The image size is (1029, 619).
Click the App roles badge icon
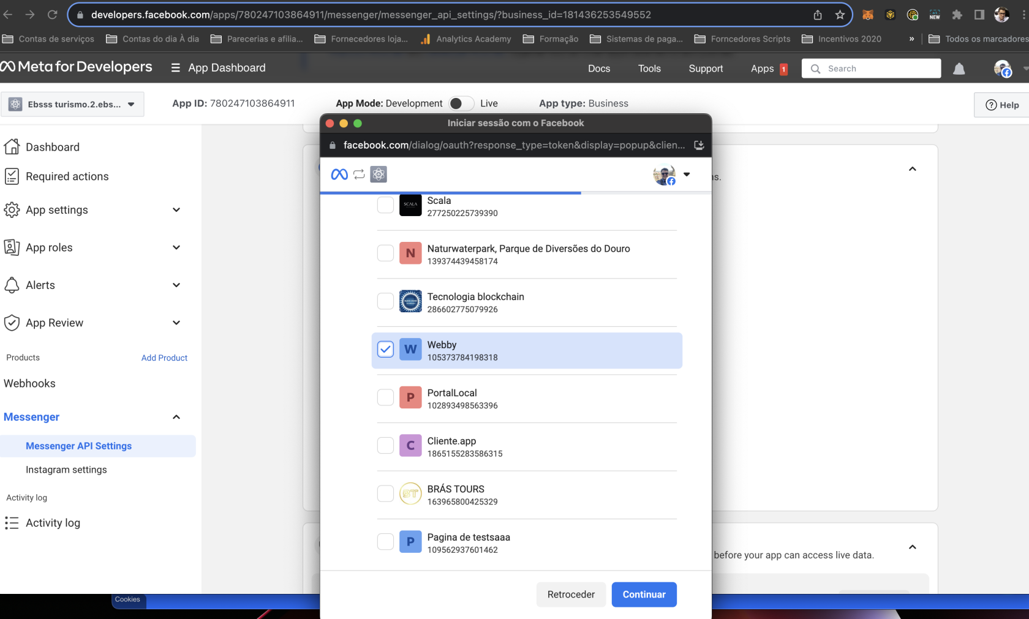tap(12, 247)
